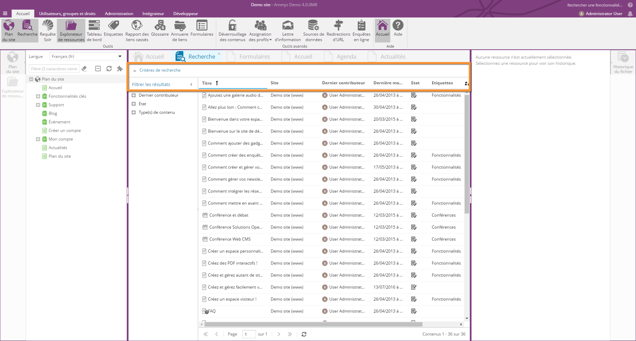
Task: Open Sources de données tool
Action: point(314,31)
